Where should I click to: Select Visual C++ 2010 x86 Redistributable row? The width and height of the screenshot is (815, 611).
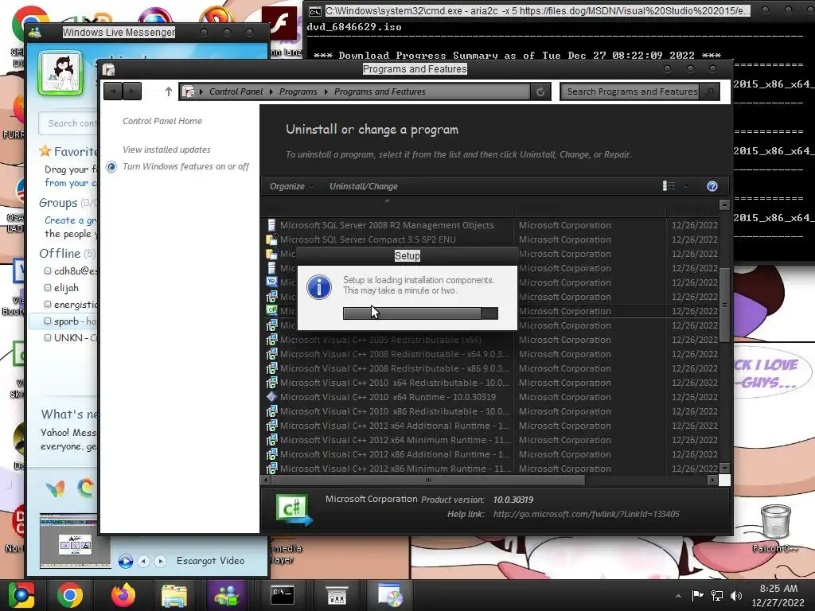tap(395, 411)
